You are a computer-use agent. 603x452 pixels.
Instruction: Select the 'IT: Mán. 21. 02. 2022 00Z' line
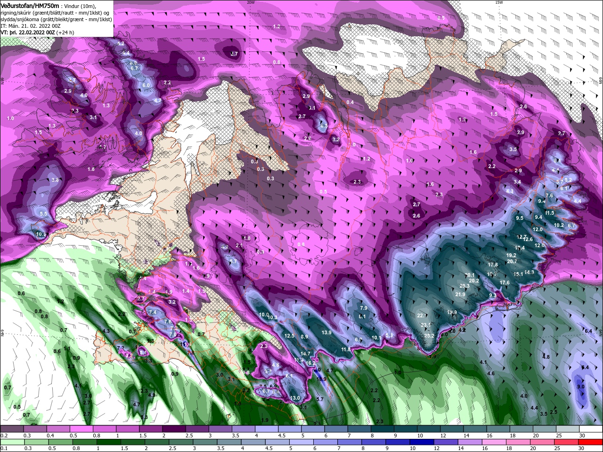tap(30, 25)
